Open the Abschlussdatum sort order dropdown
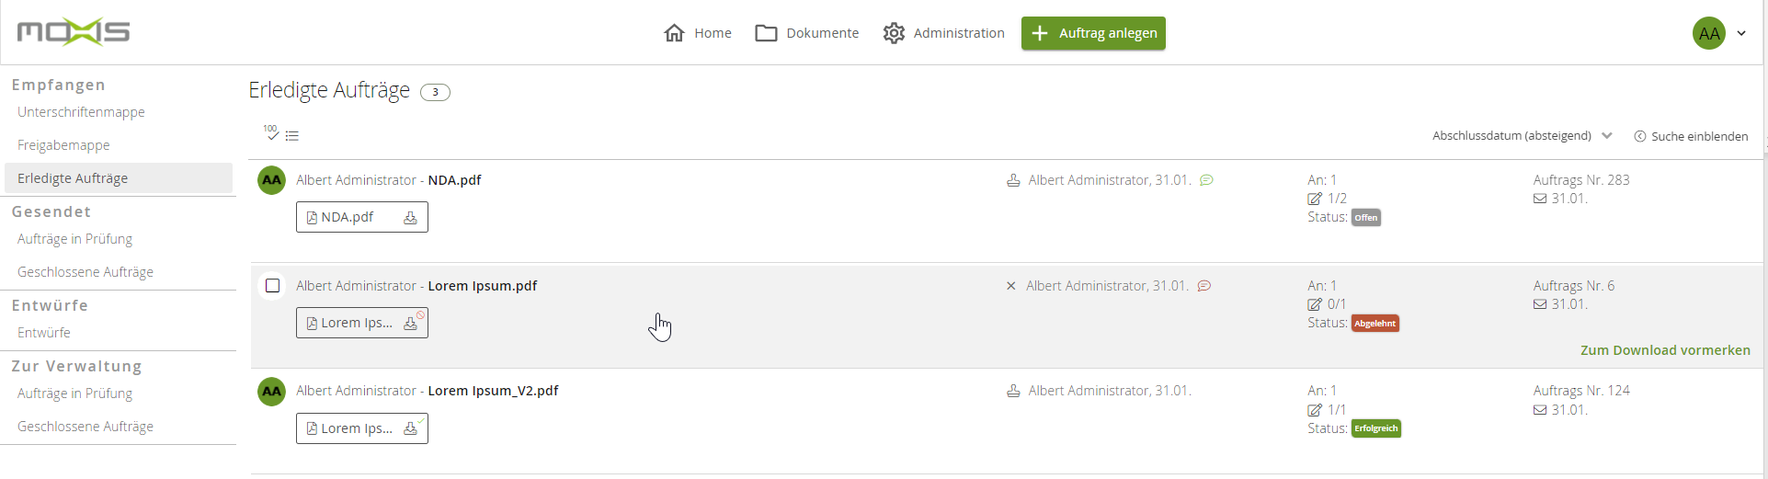The height and width of the screenshot is (479, 1768). [1522, 136]
